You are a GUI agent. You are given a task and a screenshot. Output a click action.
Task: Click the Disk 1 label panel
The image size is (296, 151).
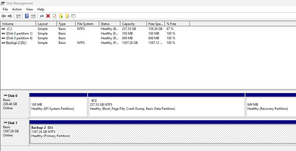(15, 132)
